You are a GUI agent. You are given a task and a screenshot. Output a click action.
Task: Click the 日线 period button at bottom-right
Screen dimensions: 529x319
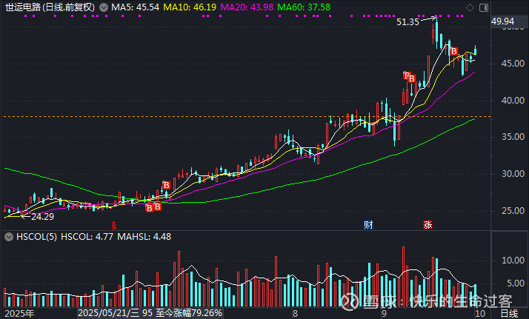pyautogui.click(x=509, y=314)
